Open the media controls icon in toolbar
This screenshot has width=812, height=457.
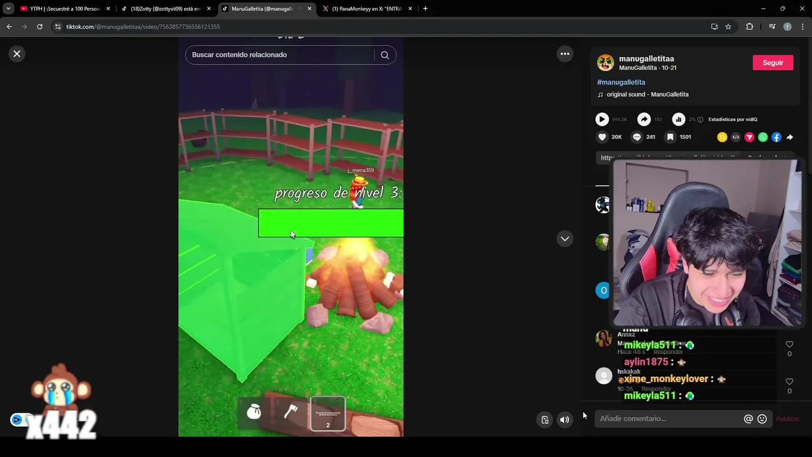[x=772, y=27]
